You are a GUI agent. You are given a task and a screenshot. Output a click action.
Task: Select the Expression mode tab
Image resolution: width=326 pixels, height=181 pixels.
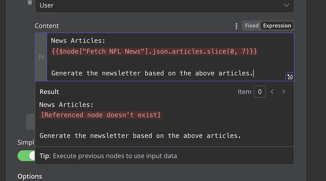(277, 26)
